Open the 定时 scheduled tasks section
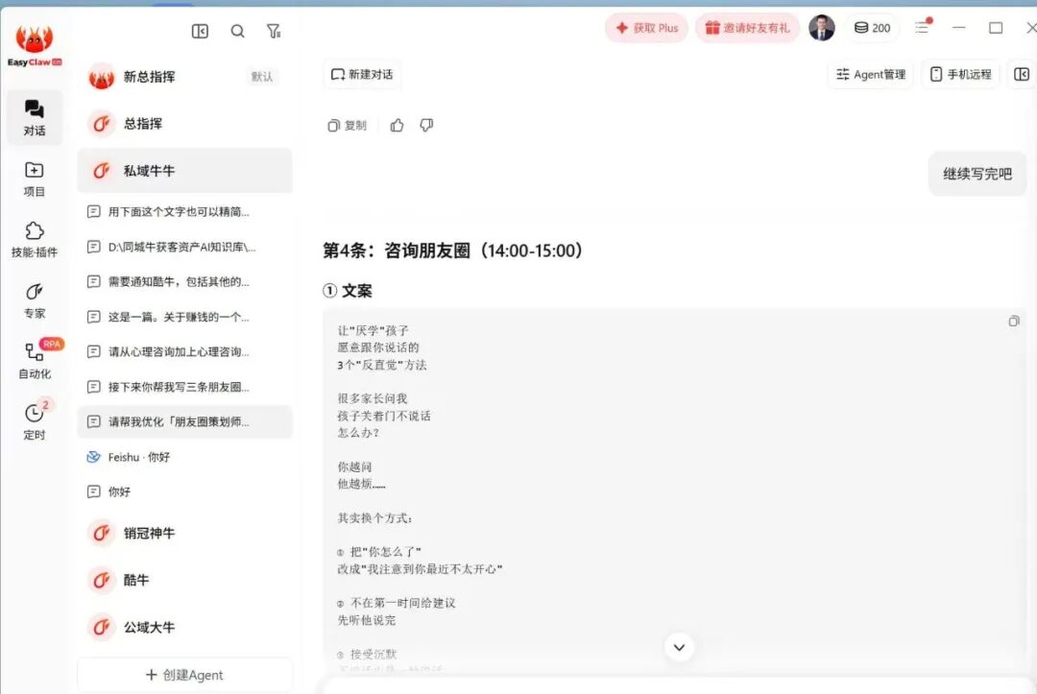Viewport: 1037px width, 694px height. coord(35,421)
